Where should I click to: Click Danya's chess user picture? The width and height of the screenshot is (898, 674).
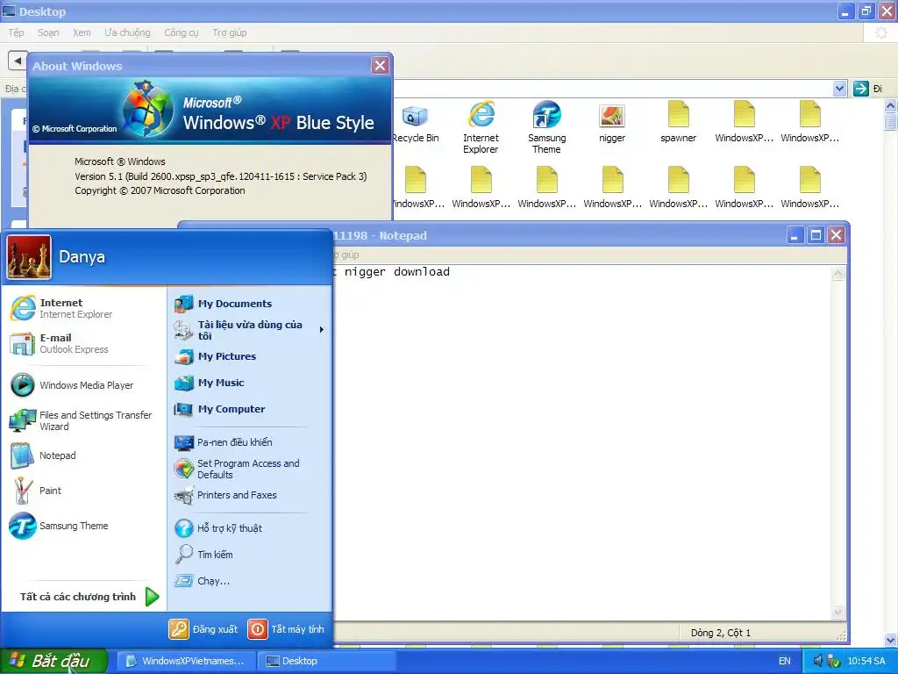[x=29, y=257]
